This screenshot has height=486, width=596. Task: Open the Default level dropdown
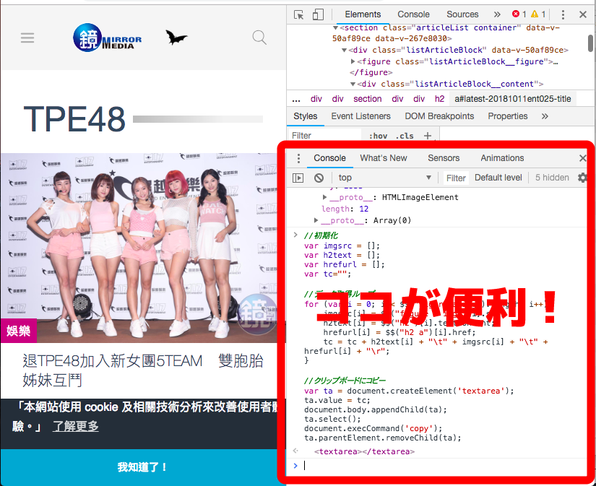[498, 178]
